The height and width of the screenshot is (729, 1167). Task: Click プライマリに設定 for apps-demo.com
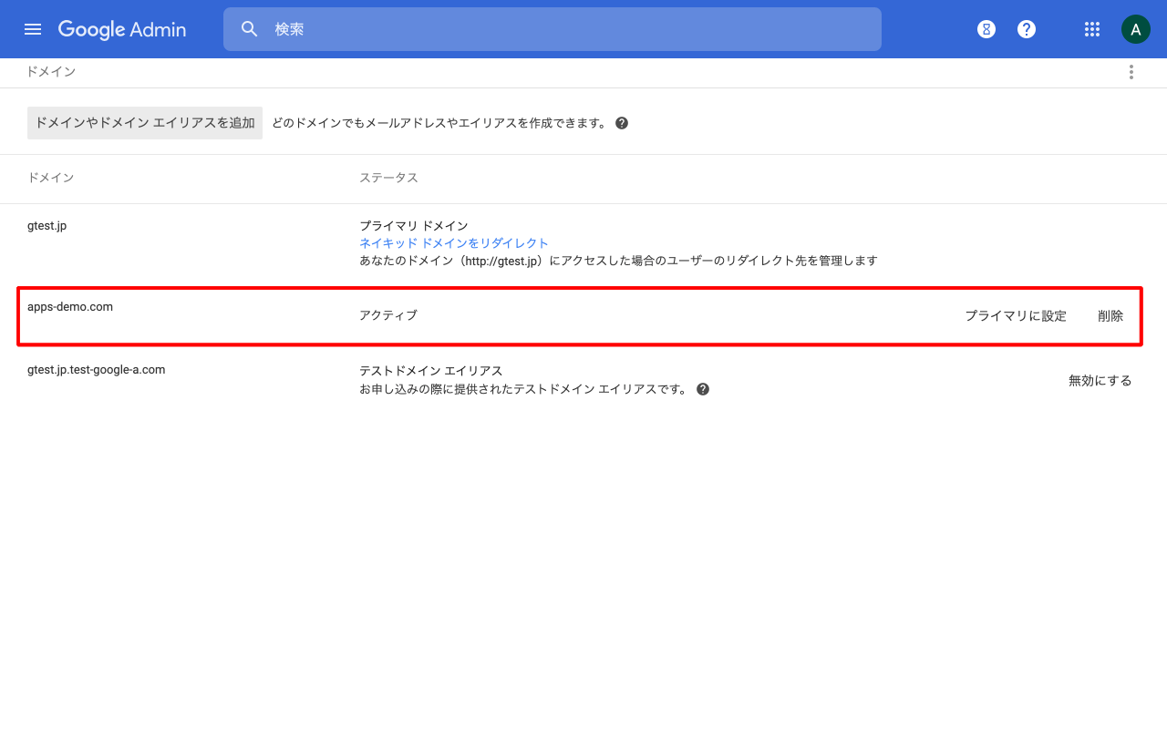click(1016, 316)
